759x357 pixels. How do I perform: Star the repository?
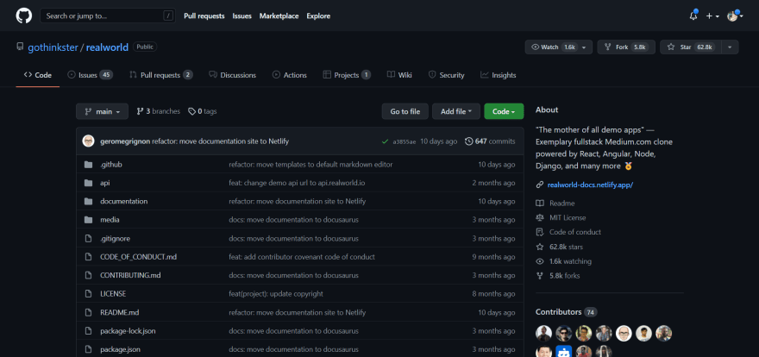[x=691, y=47]
